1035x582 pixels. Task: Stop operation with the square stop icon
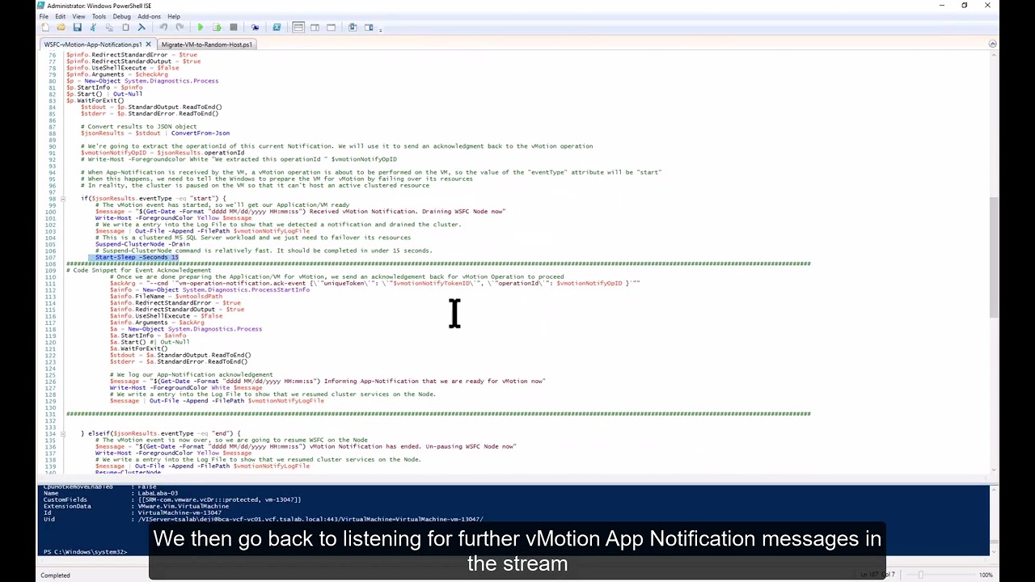pos(234,27)
